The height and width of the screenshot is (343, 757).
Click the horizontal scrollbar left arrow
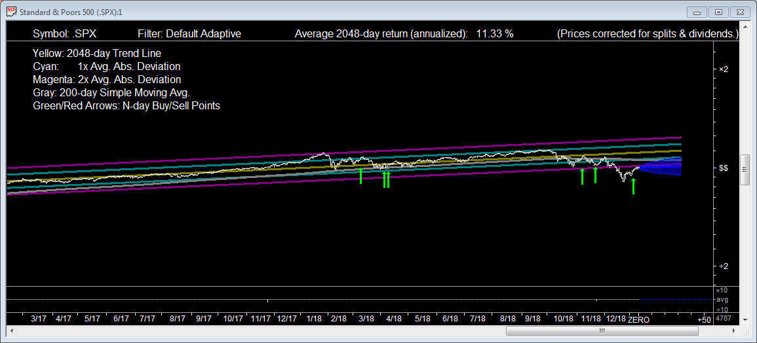pyautogui.click(x=10, y=331)
